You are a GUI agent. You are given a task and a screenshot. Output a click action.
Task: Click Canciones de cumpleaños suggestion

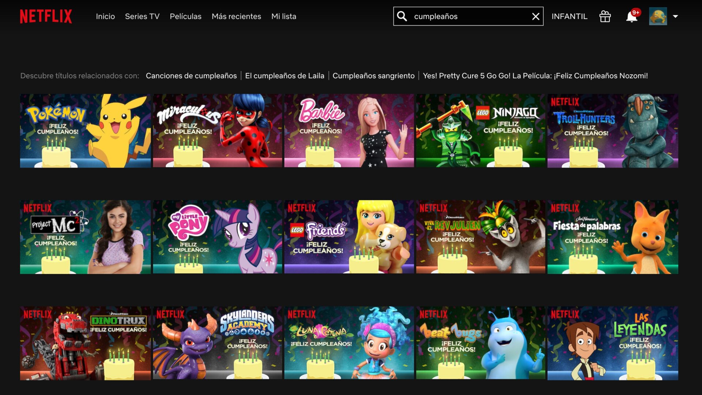[191, 76]
